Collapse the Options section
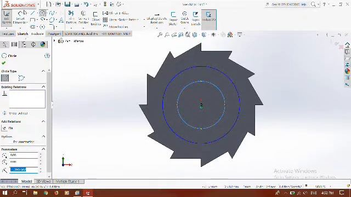 point(43,136)
